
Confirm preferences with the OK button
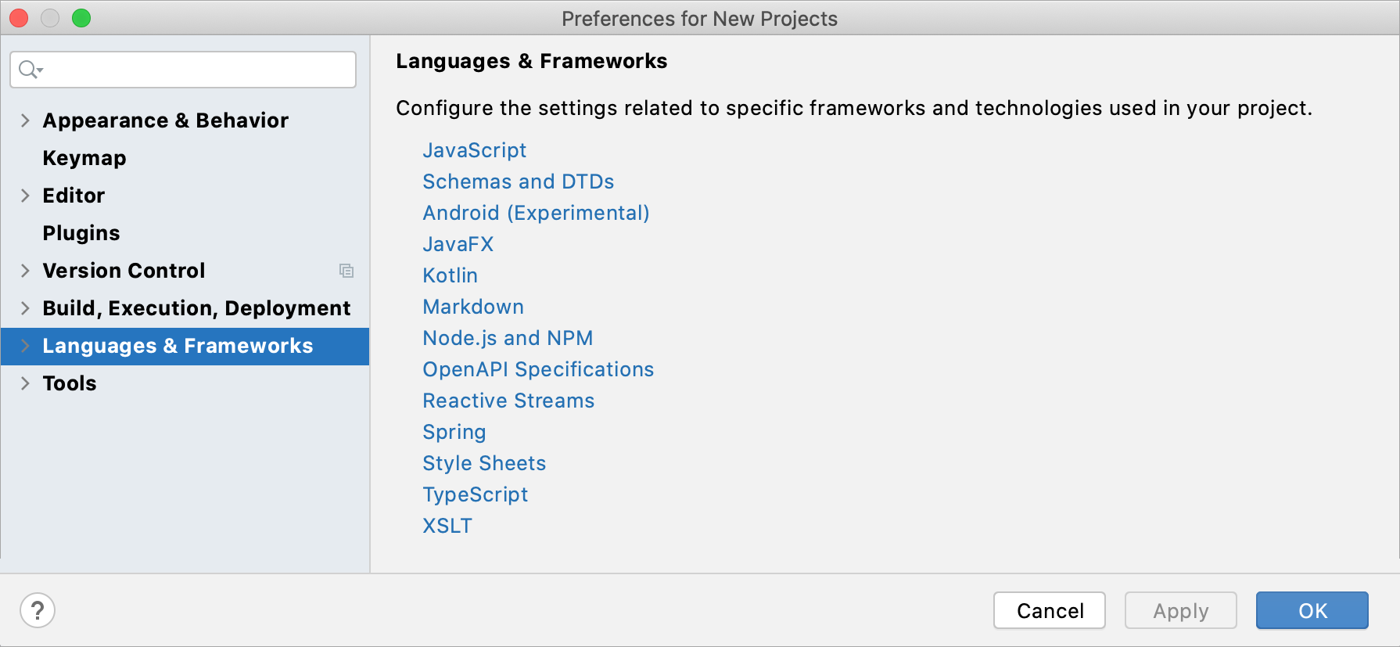tap(1312, 610)
